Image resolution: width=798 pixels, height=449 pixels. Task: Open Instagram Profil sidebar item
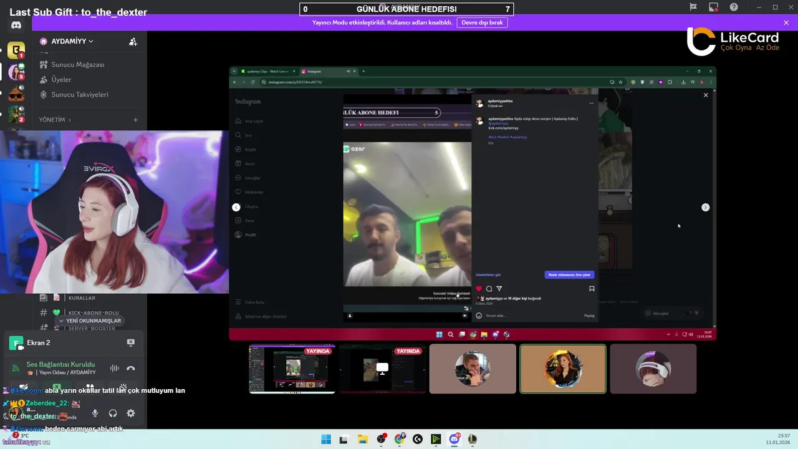[x=246, y=234]
